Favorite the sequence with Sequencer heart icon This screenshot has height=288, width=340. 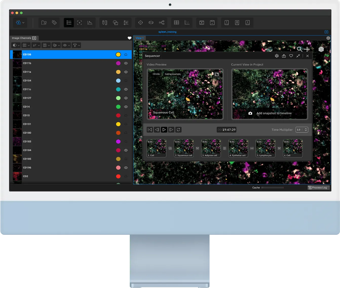tap(291, 56)
